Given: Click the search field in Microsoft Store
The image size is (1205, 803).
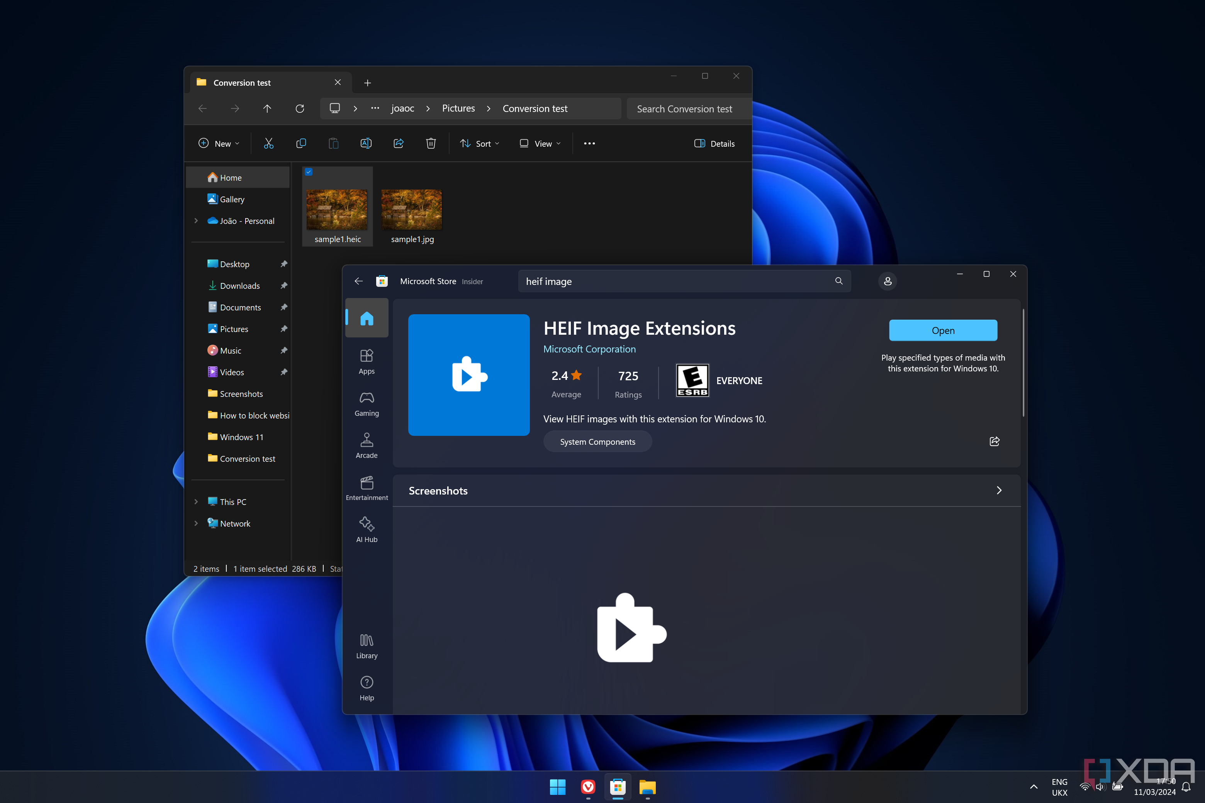Looking at the screenshot, I should 681,281.
